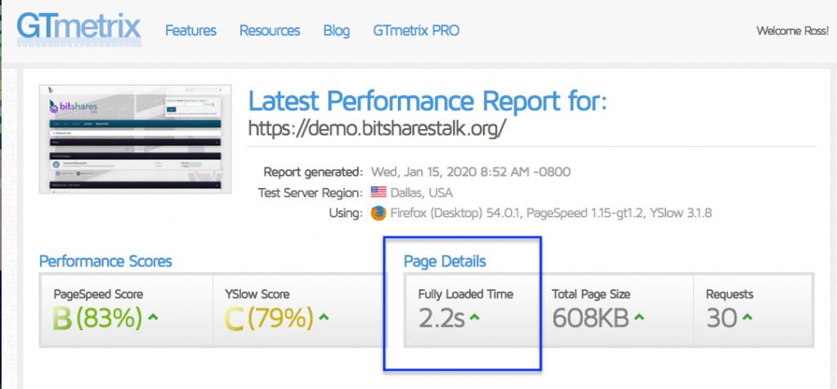
Task: Click the Welcome Ross! account text
Action: pyautogui.click(x=792, y=31)
